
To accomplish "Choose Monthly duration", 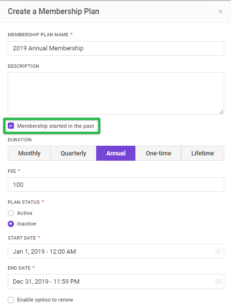I will 29,153.
